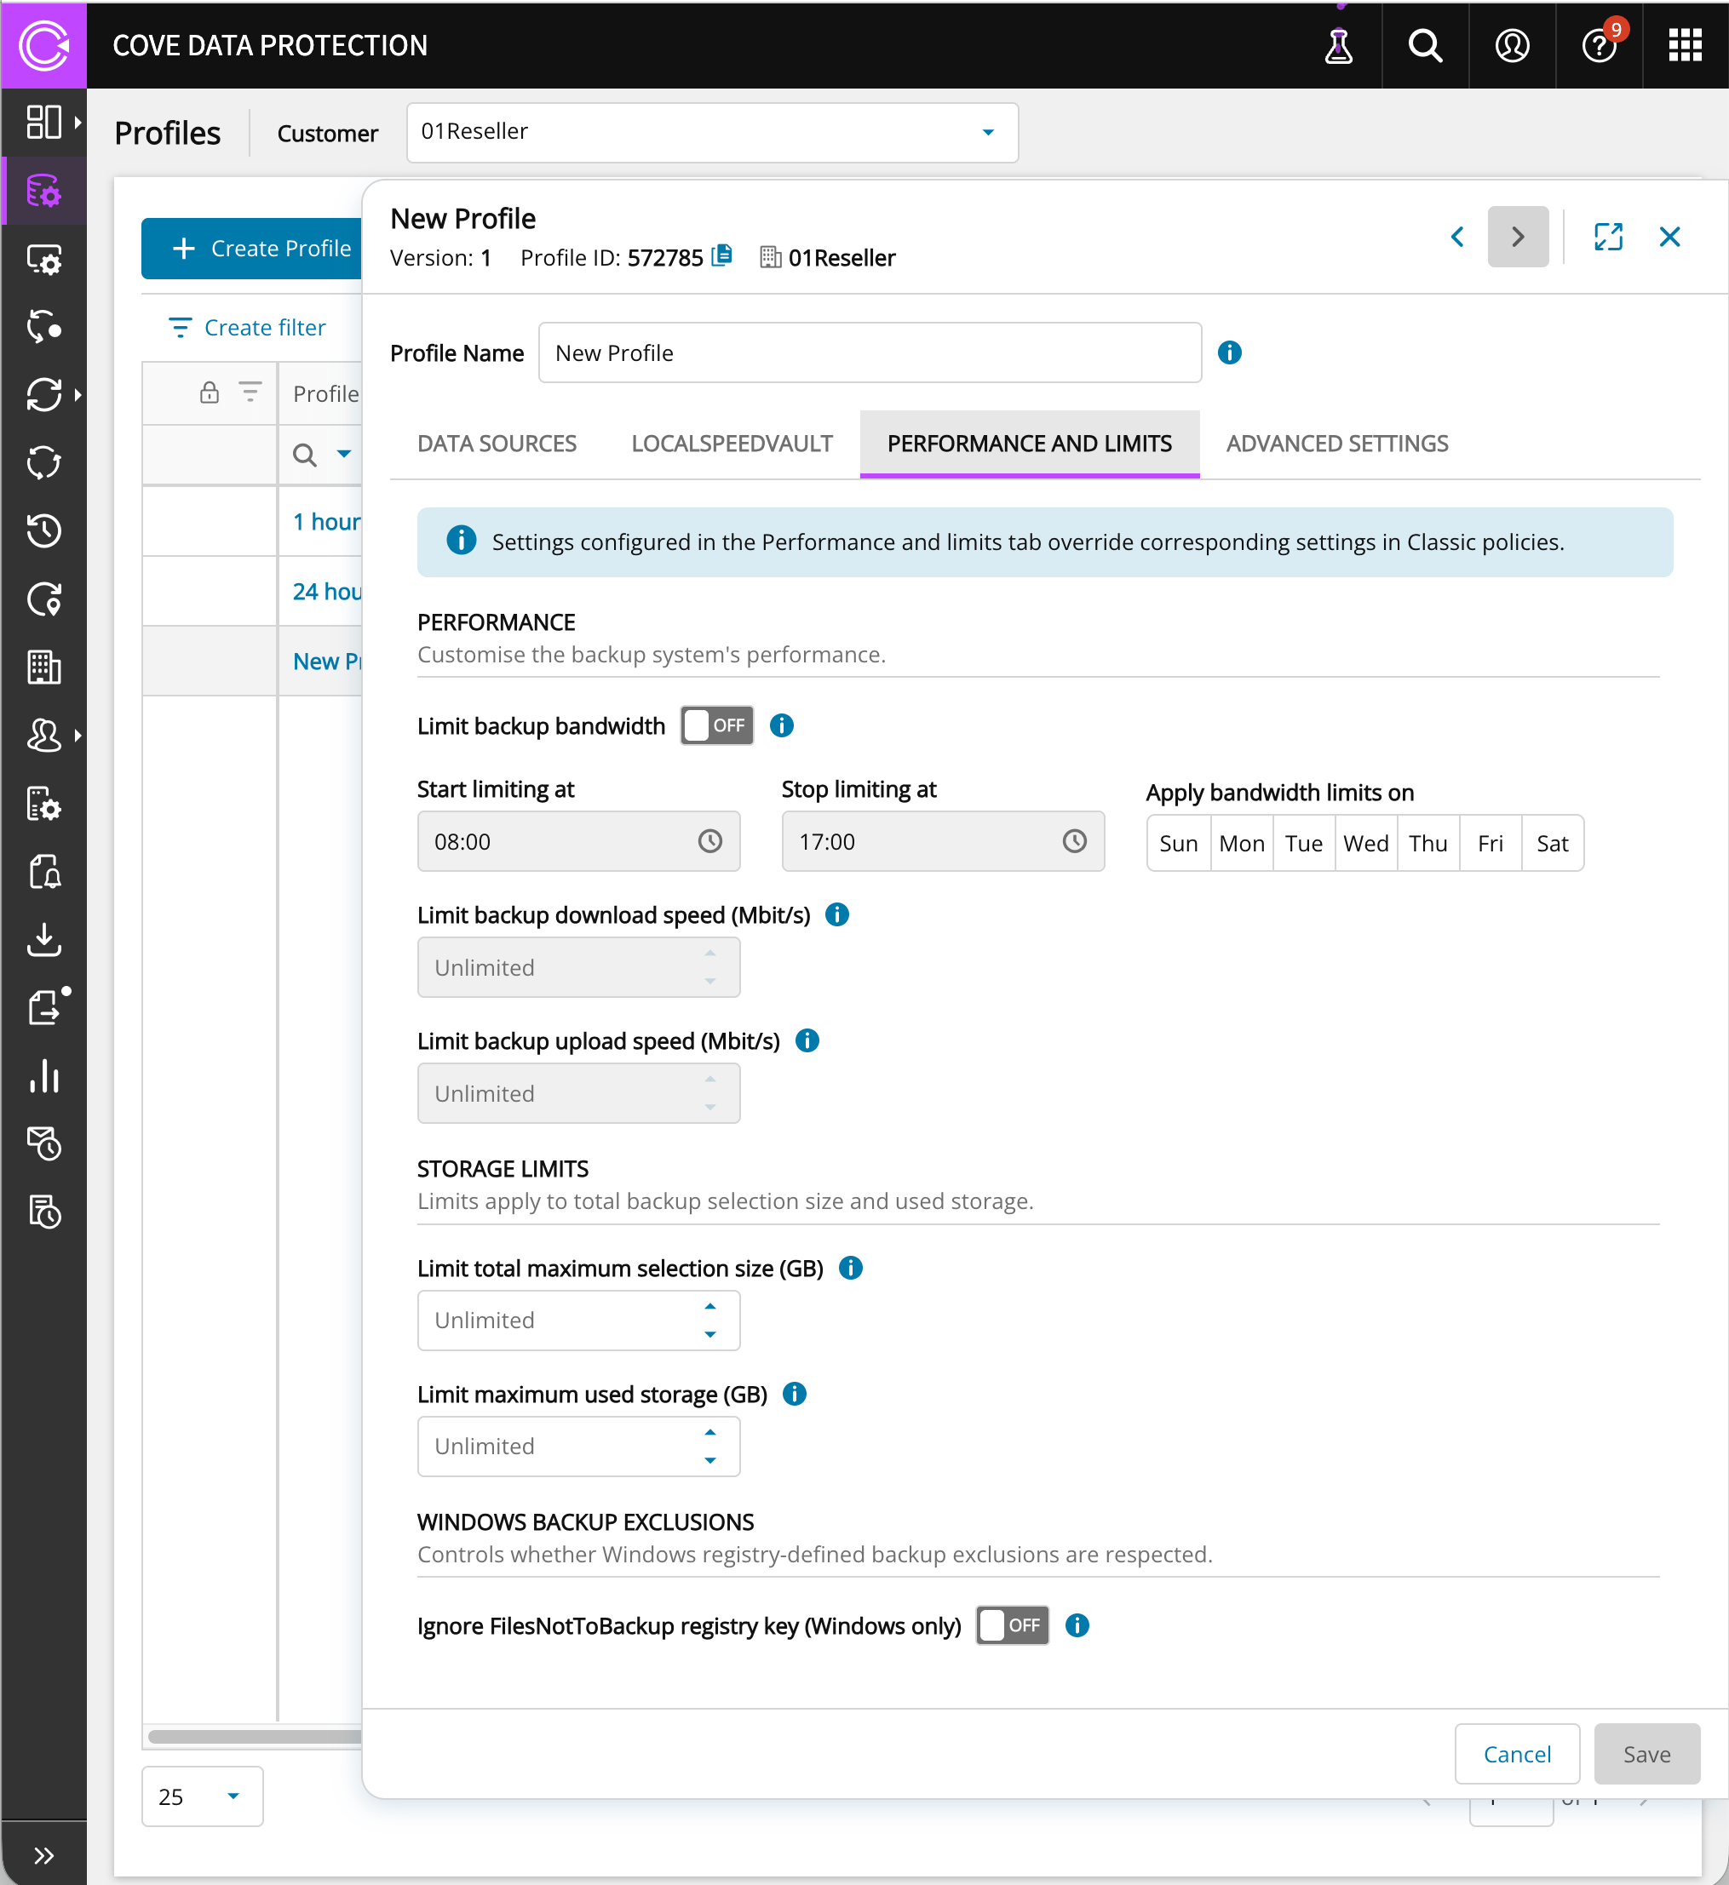The width and height of the screenshot is (1729, 1885).
Task: Toggle Ignore FilesNotToBackup registry key switch
Action: [1013, 1626]
